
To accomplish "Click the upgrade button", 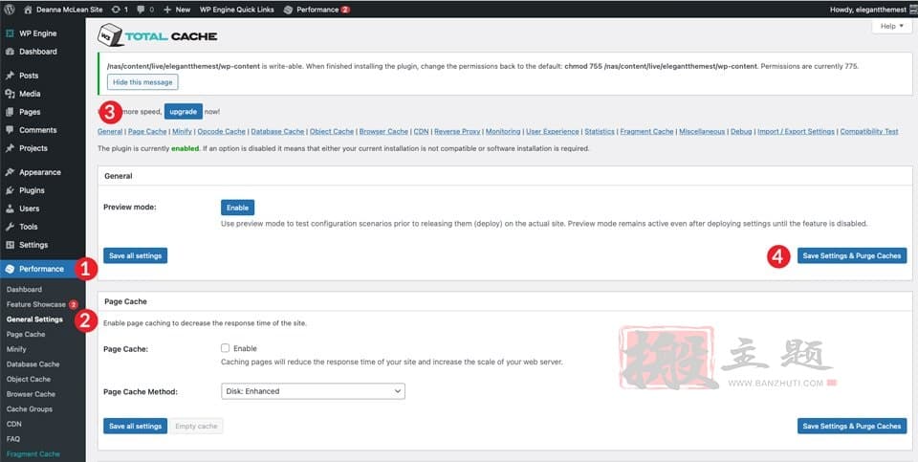I will pyautogui.click(x=184, y=111).
